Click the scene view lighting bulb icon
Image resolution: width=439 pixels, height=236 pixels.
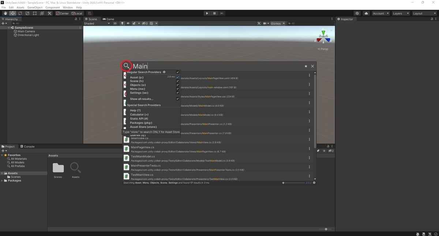[x=123, y=23]
